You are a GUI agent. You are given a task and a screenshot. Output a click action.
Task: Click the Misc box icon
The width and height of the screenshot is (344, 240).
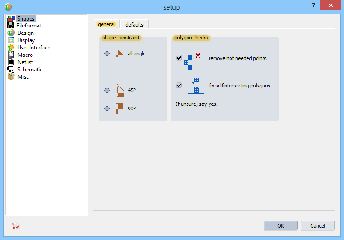pyautogui.click(x=11, y=76)
